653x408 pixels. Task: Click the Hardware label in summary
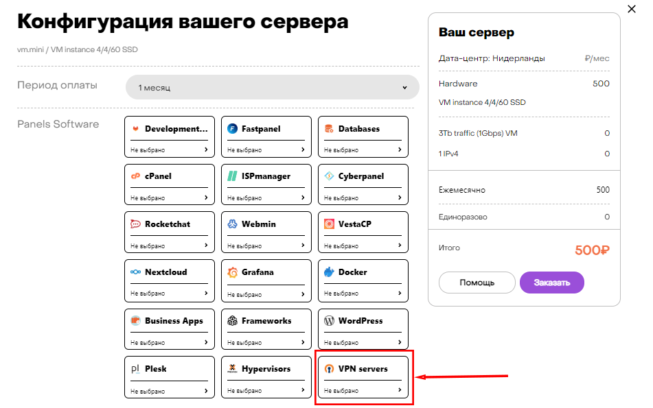coord(458,84)
